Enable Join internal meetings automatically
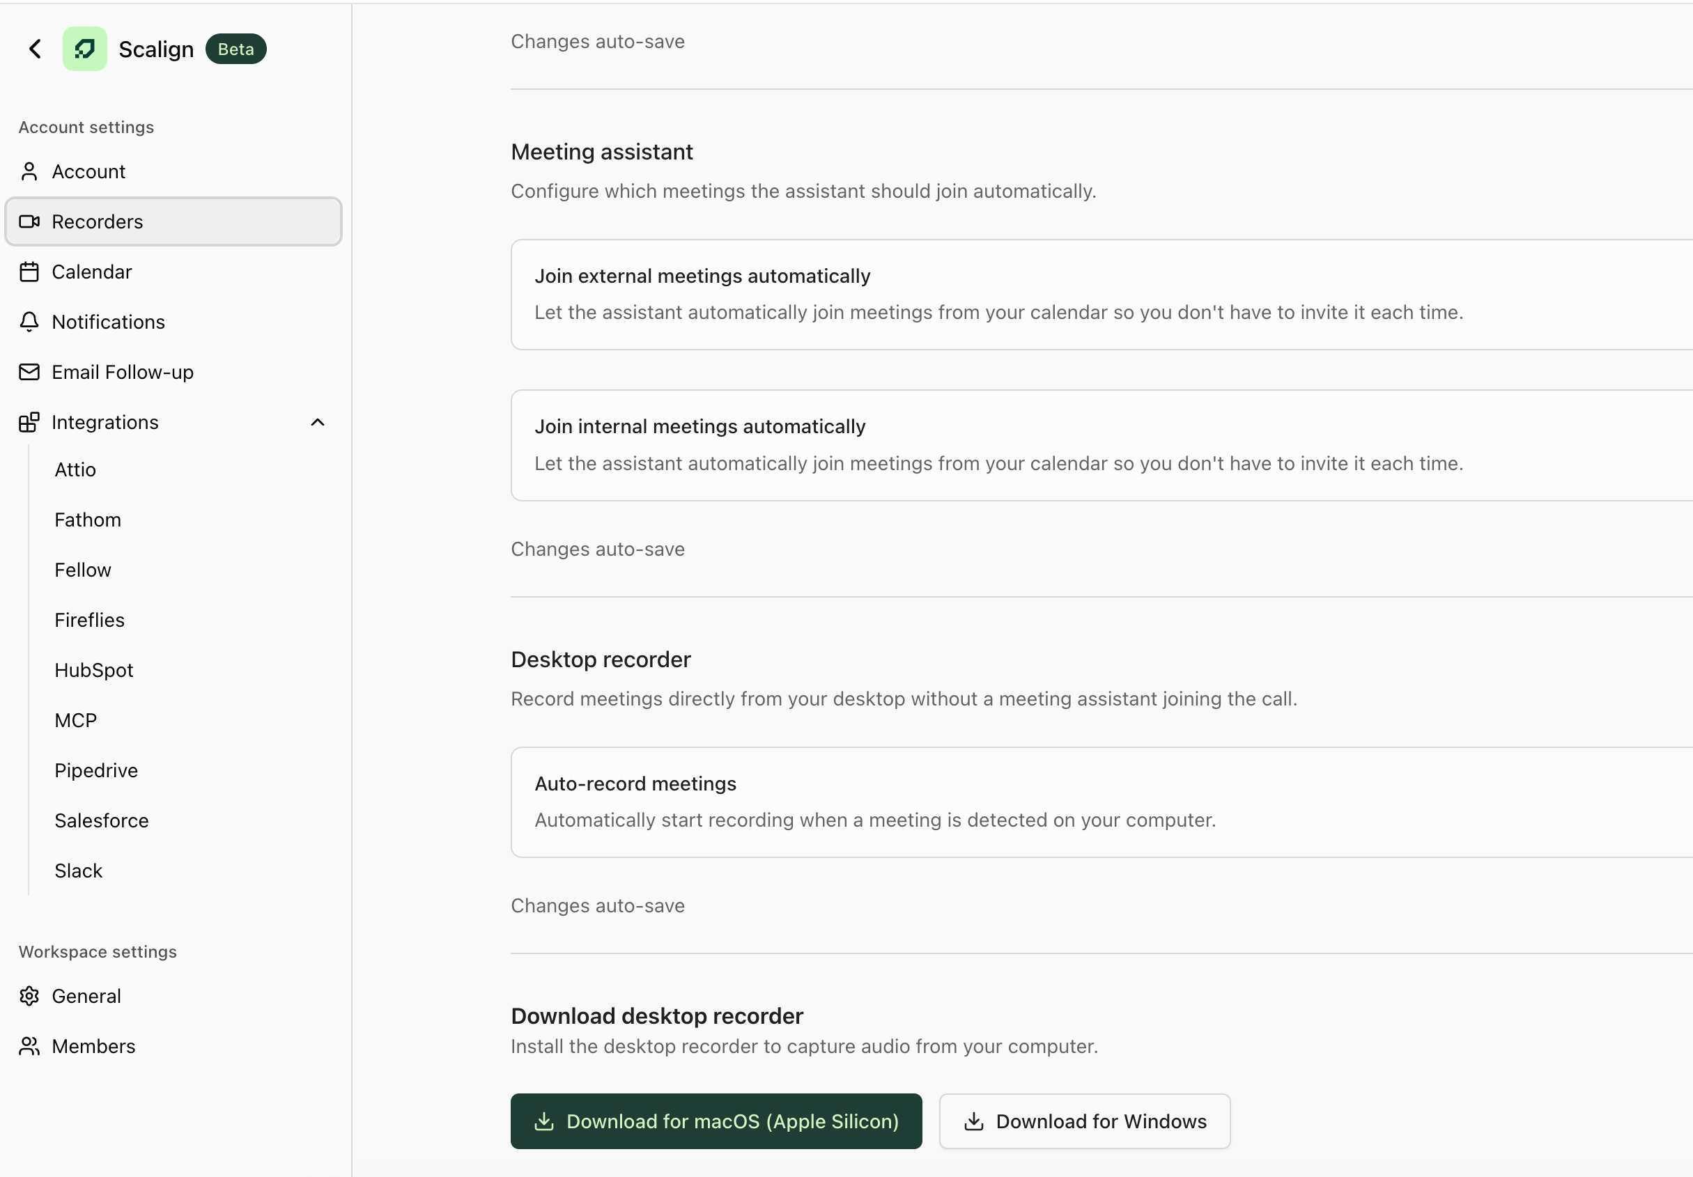Screen dimensions: 1693x1177 (1659, 444)
